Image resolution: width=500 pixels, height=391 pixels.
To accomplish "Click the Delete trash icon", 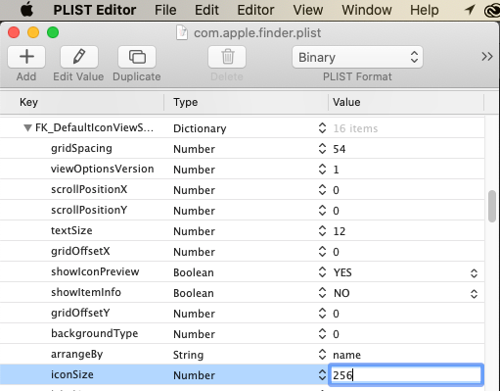I will 227,57.
